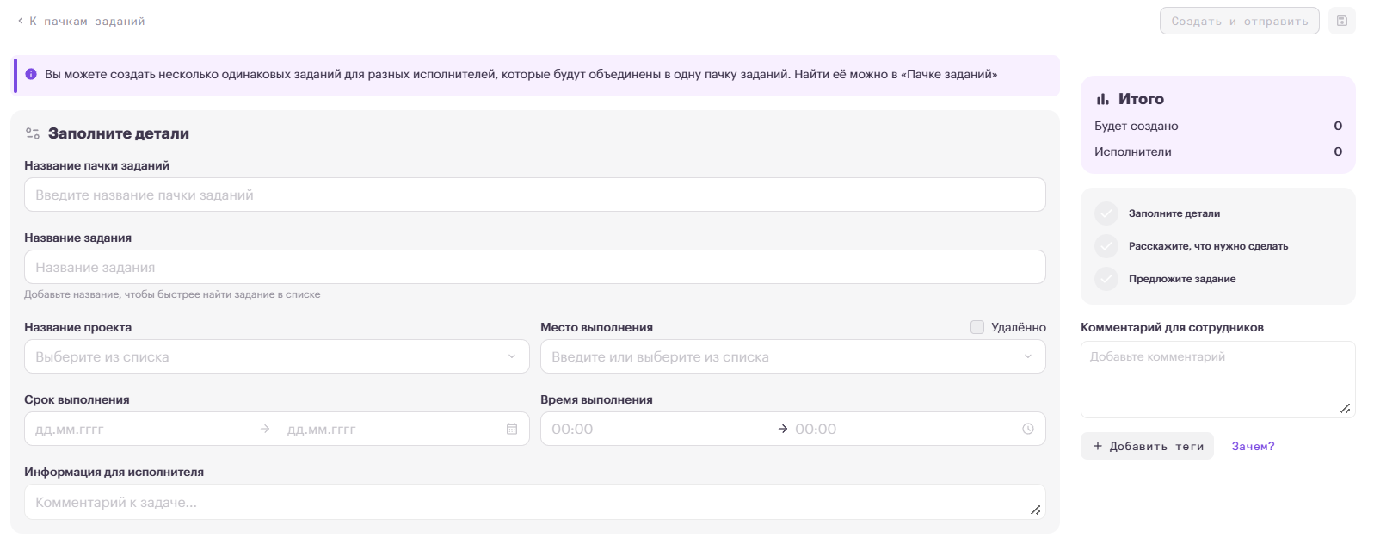
Task: Click the Комментарий для сотрудников text area
Action: [x=1218, y=380]
